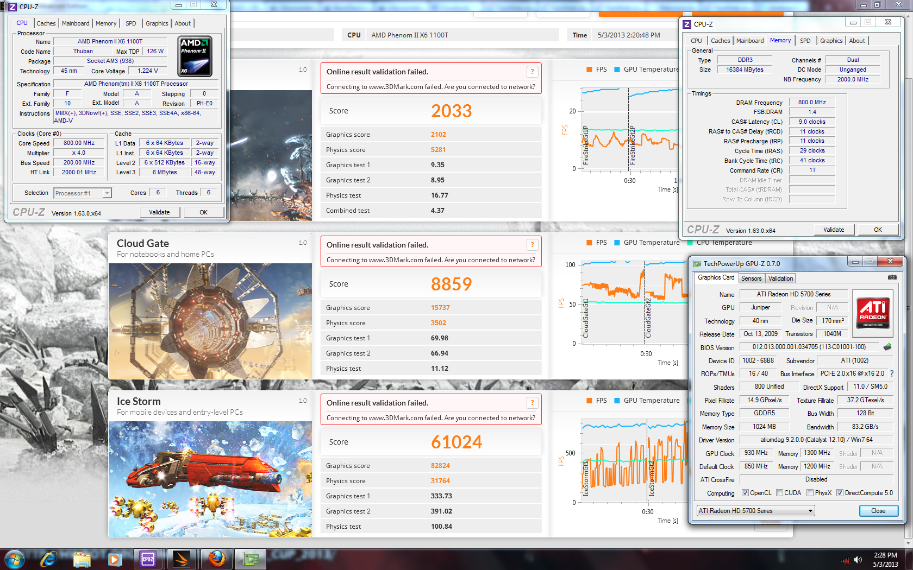Click Validate button in right CPU-Z window
913x570 pixels.
tap(834, 230)
